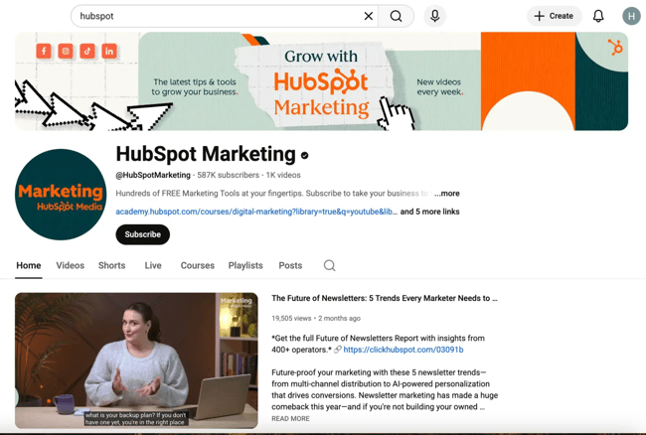Click the 'HubSpot Marketing' channel name heading
Viewport: 646px width, 435px height.
tap(206, 154)
